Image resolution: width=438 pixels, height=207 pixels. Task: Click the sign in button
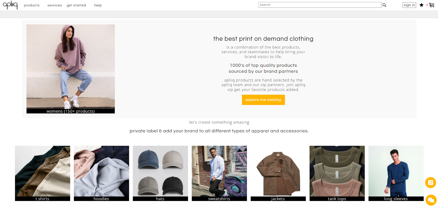point(409,5)
